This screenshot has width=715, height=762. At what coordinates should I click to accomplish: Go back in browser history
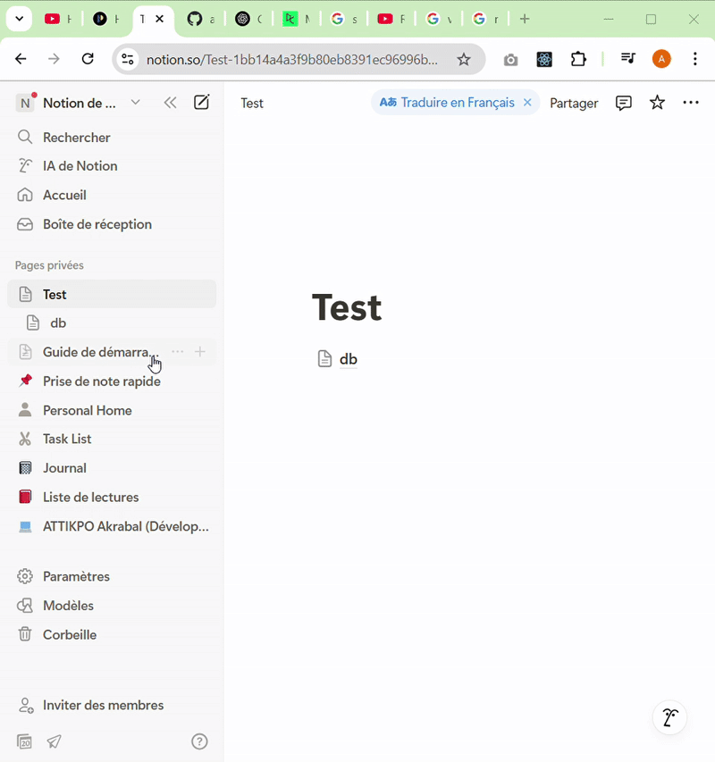click(x=21, y=59)
